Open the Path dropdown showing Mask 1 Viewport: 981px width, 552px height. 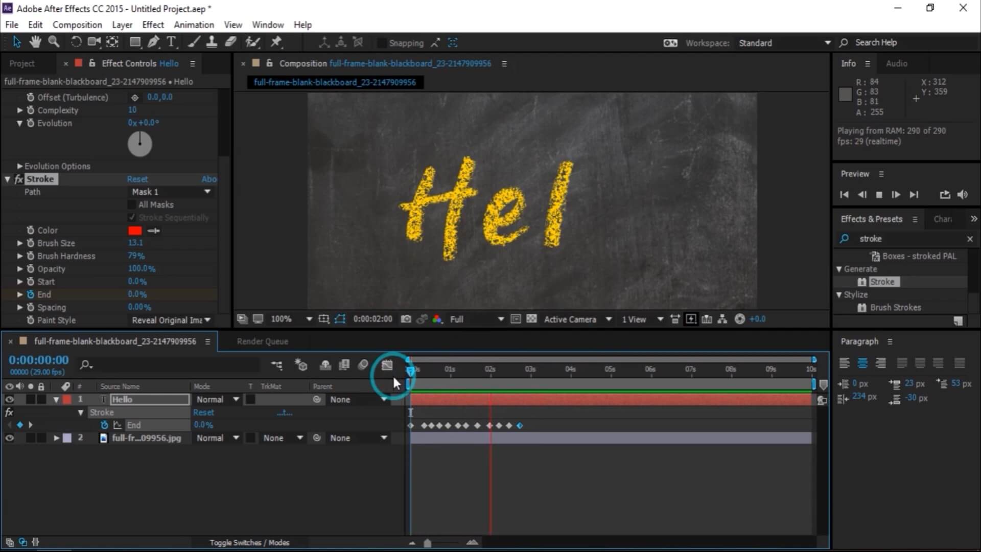(171, 192)
